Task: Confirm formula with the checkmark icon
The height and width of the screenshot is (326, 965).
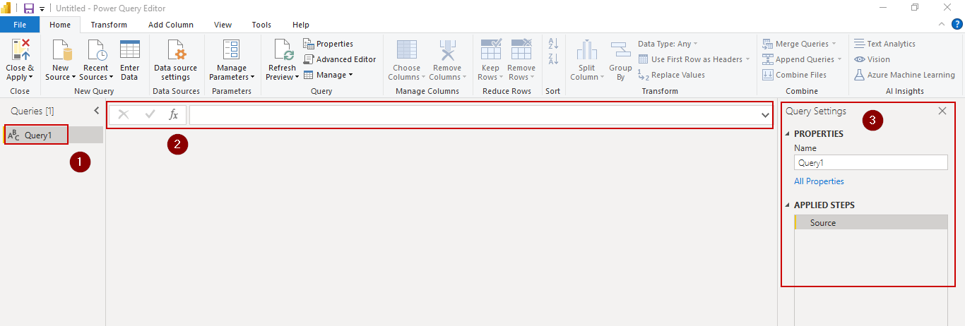Action: (150, 114)
